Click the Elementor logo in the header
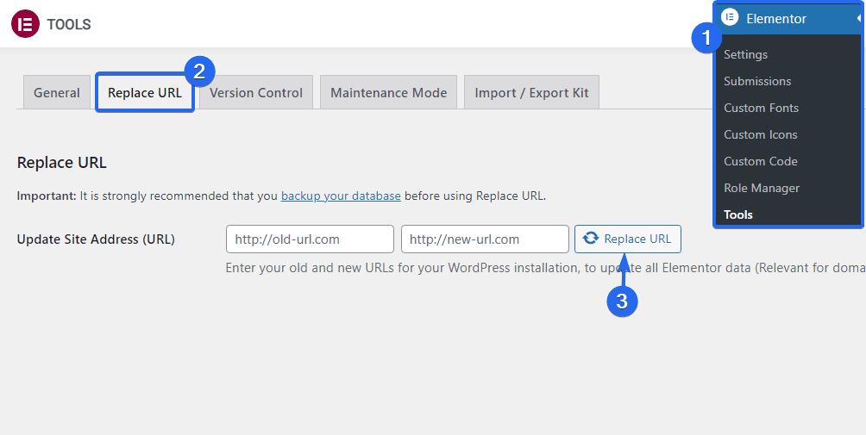The height and width of the screenshot is (435, 866). pyautogui.click(x=25, y=24)
